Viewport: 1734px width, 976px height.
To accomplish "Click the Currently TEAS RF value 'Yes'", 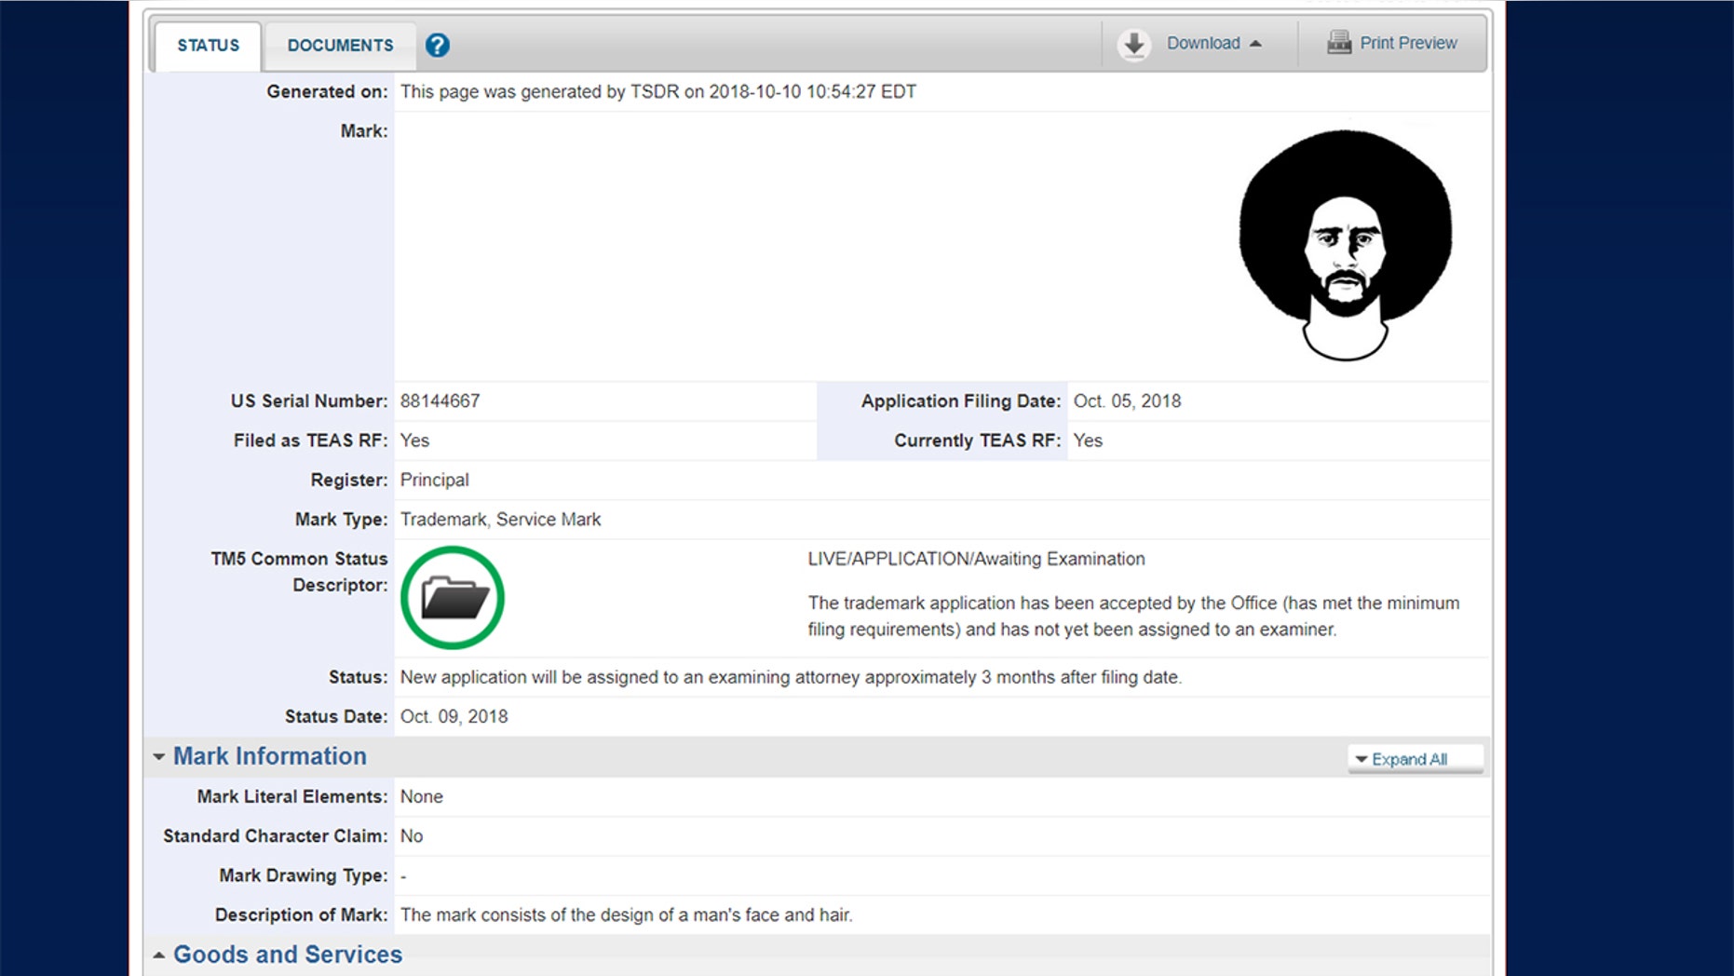I will [1088, 441].
